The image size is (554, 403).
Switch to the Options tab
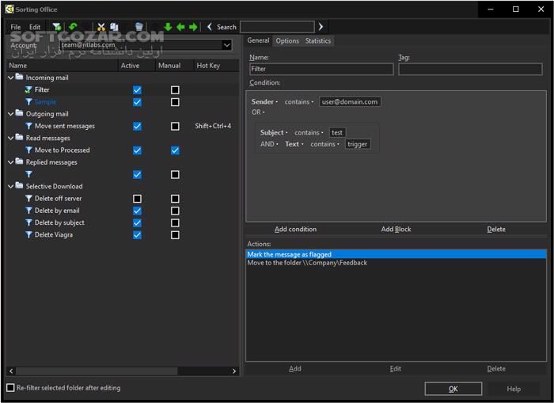click(287, 40)
